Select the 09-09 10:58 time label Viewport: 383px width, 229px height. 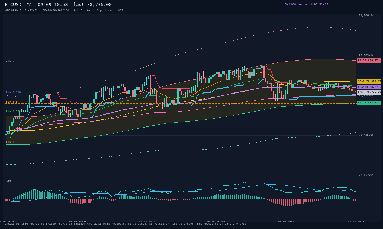(357, 222)
